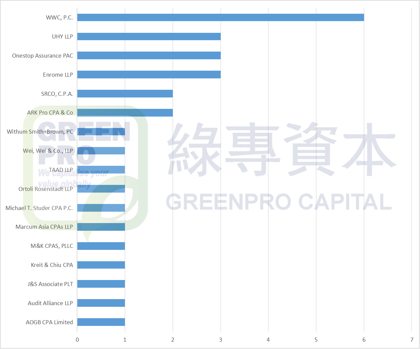Click the Ortoli Rosenstadt LLP label

click(45, 189)
